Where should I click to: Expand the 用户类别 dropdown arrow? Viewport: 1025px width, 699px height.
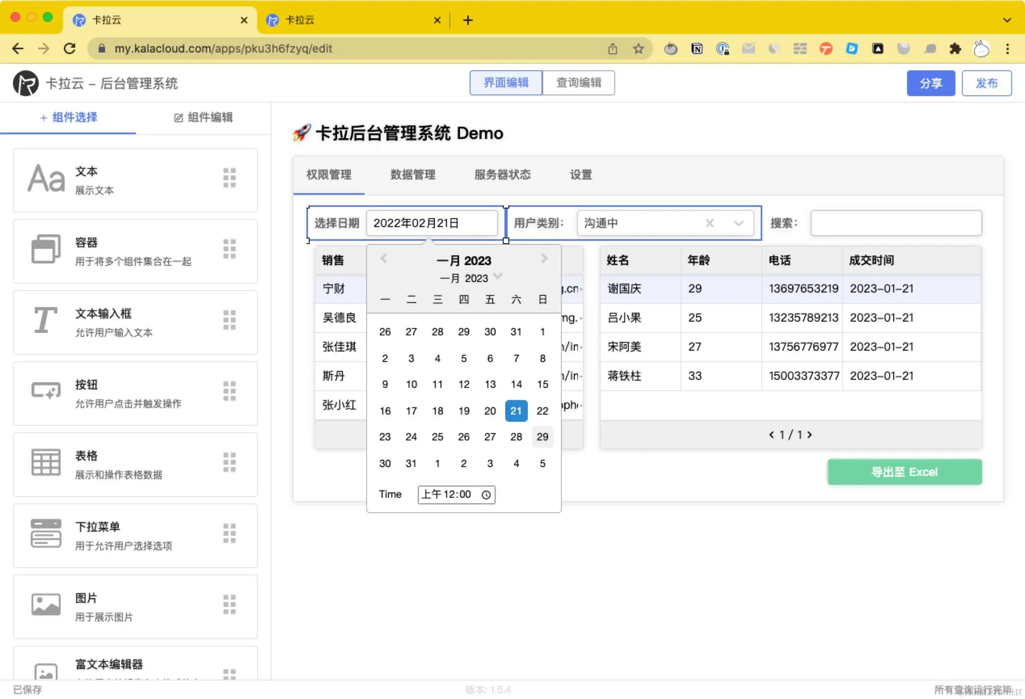[x=739, y=223]
